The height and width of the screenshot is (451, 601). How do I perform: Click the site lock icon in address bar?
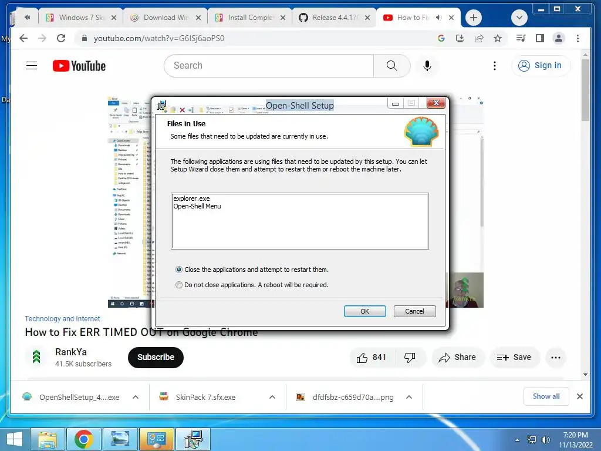[85, 38]
